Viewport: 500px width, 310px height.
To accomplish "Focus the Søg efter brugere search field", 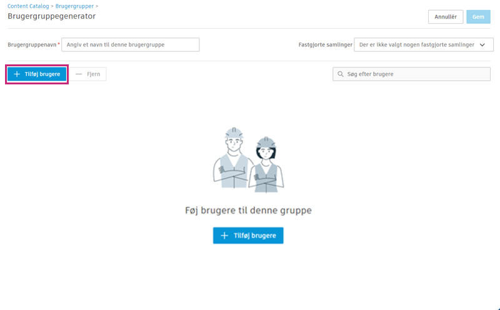I will point(411,74).
